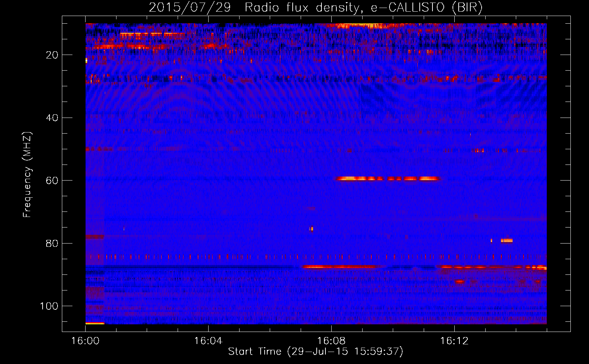This screenshot has height=364, width=589.
Task: Click the 60 MHz frequency tick label
Action: 52,181
